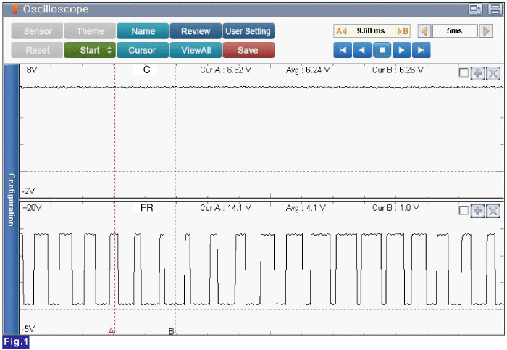Click the channel C name label
This screenshot has width=507, height=350.
pyautogui.click(x=146, y=70)
